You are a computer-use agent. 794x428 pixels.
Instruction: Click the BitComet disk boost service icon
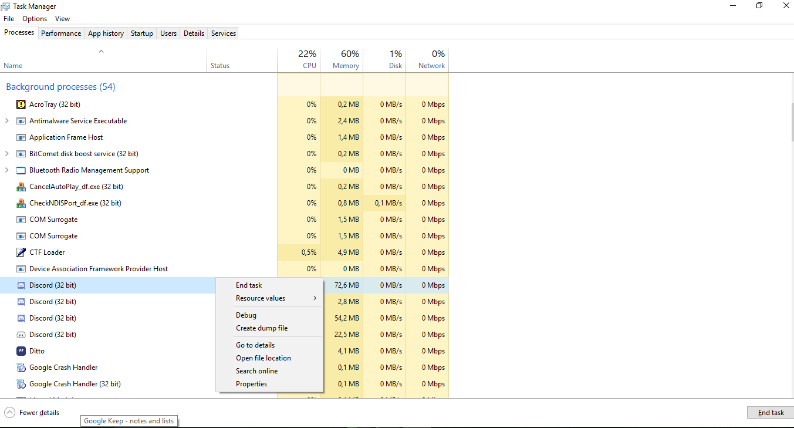(x=21, y=153)
